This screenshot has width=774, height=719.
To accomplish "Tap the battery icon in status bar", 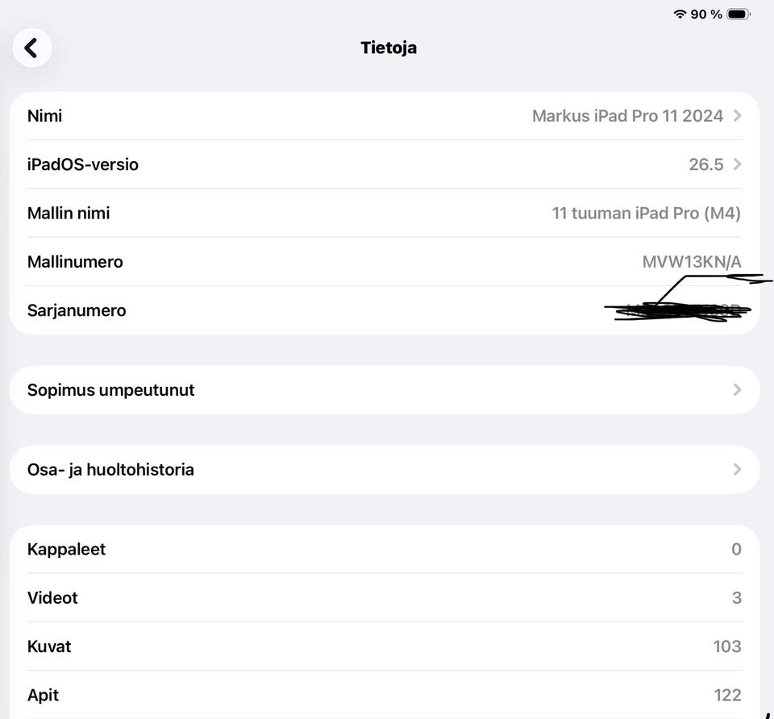I will tap(739, 15).
